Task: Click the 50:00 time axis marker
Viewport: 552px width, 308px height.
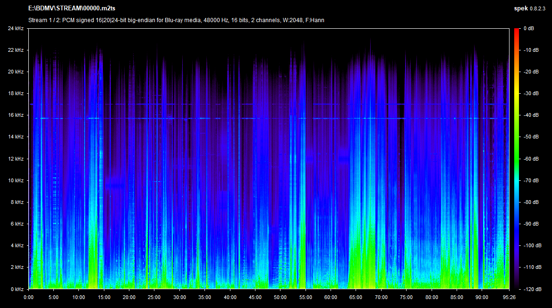Action: pos(280,297)
